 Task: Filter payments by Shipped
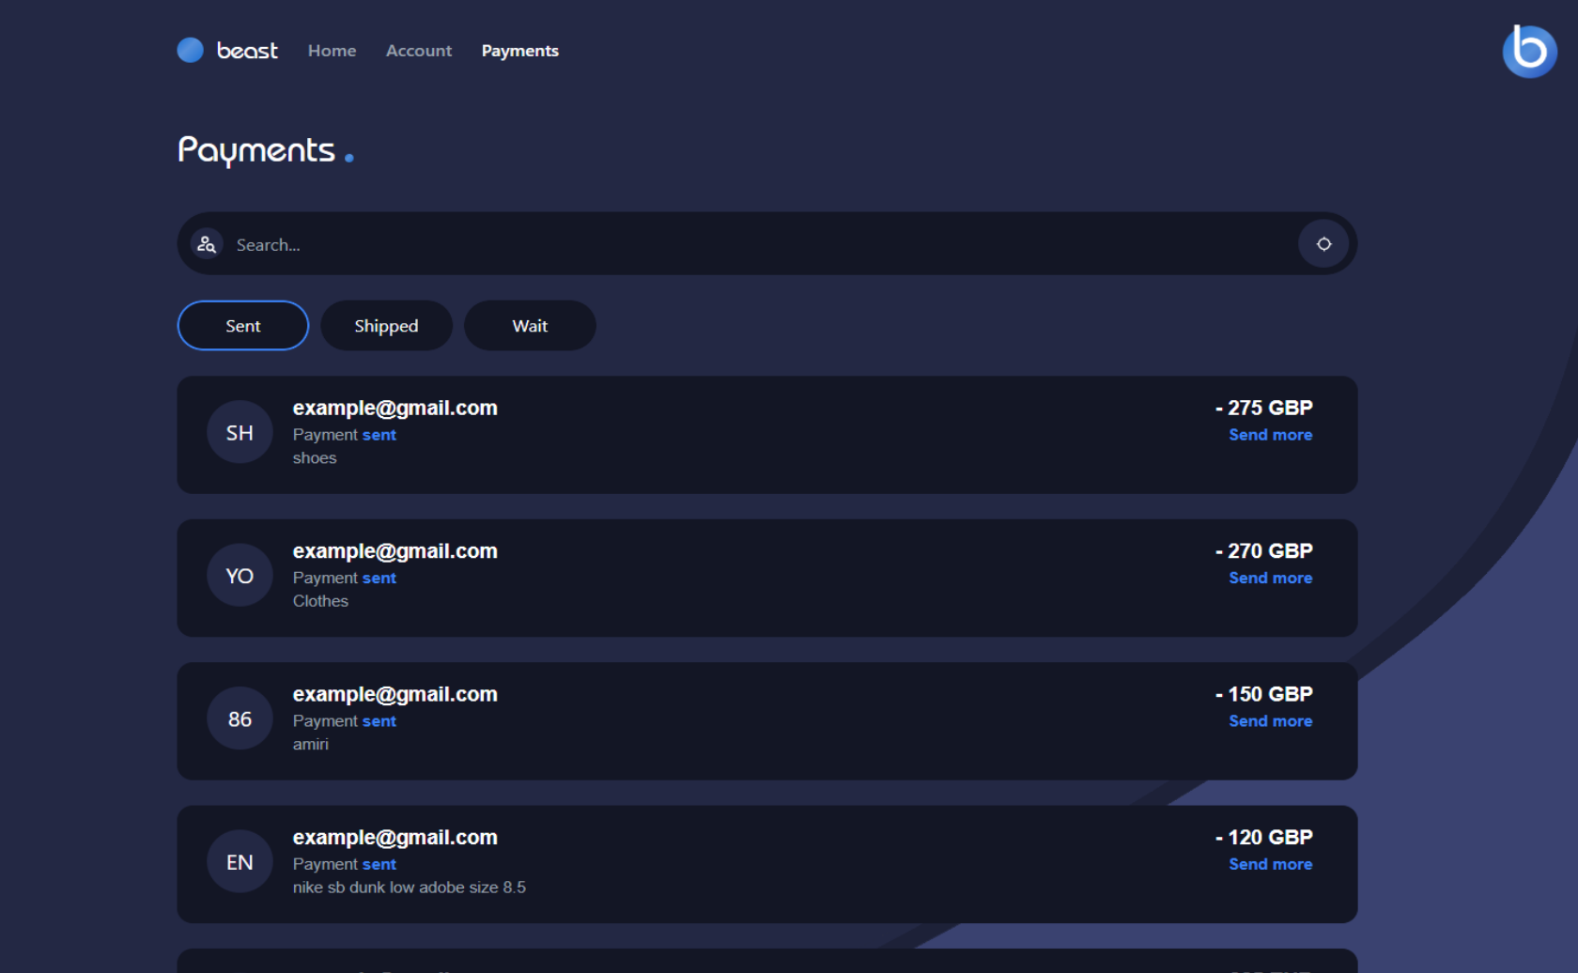point(386,326)
